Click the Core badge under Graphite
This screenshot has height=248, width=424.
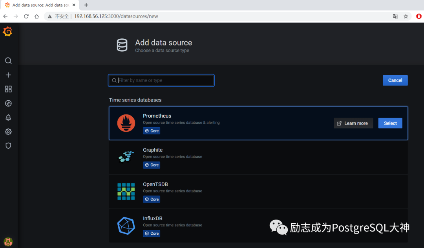(152, 165)
